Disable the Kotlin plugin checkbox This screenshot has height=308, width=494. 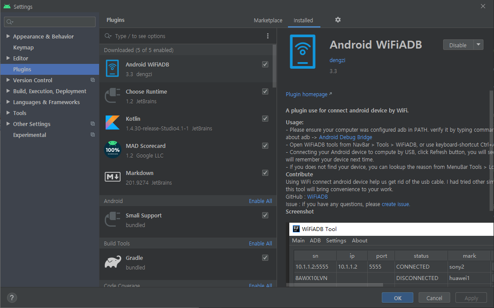(x=265, y=118)
